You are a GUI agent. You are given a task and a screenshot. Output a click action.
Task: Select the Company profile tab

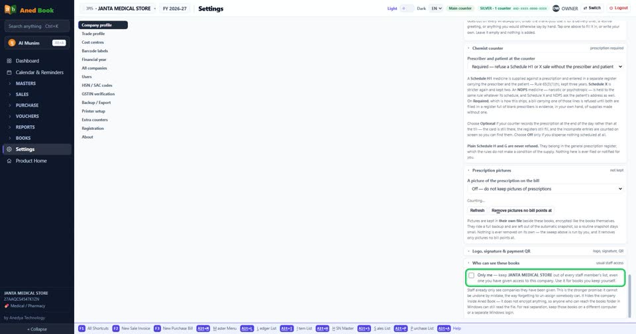[x=103, y=25]
